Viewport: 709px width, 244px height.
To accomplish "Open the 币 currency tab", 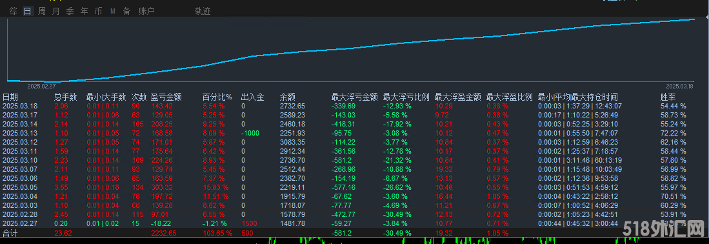I will click(98, 12).
